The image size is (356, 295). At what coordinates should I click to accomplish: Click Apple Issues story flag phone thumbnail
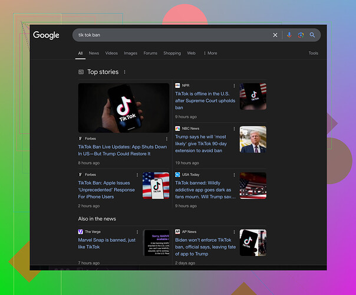click(x=156, y=186)
